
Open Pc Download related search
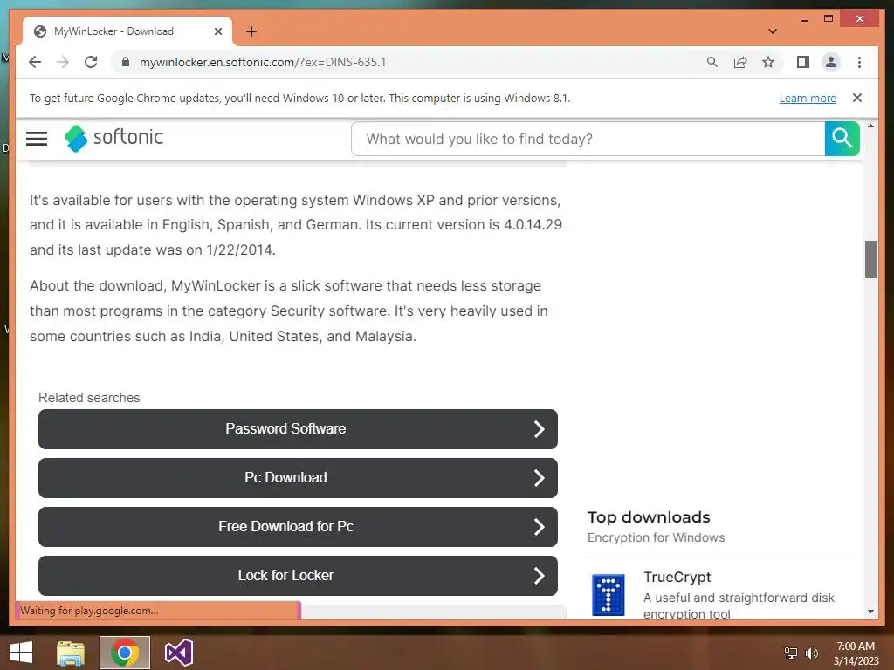click(298, 478)
